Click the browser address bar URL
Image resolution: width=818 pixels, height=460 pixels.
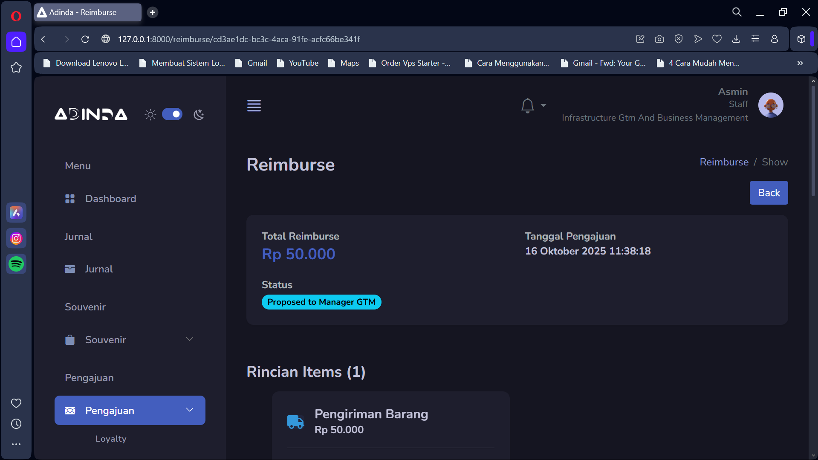tap(239, 39)
